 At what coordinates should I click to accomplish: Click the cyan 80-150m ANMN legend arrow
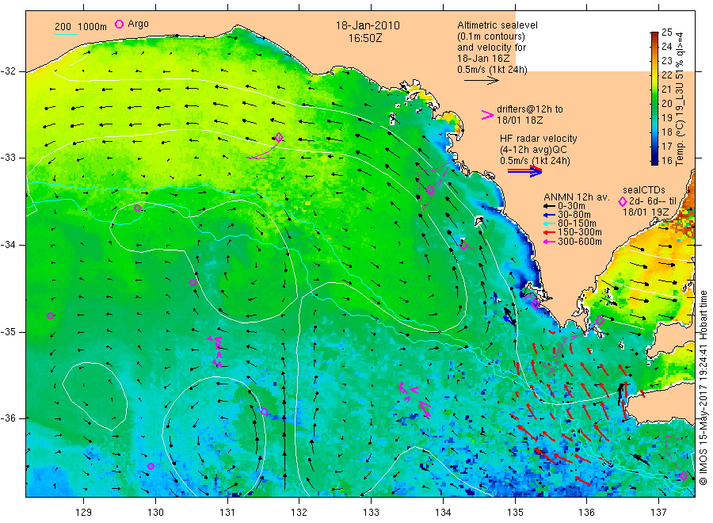pos(549,223)
